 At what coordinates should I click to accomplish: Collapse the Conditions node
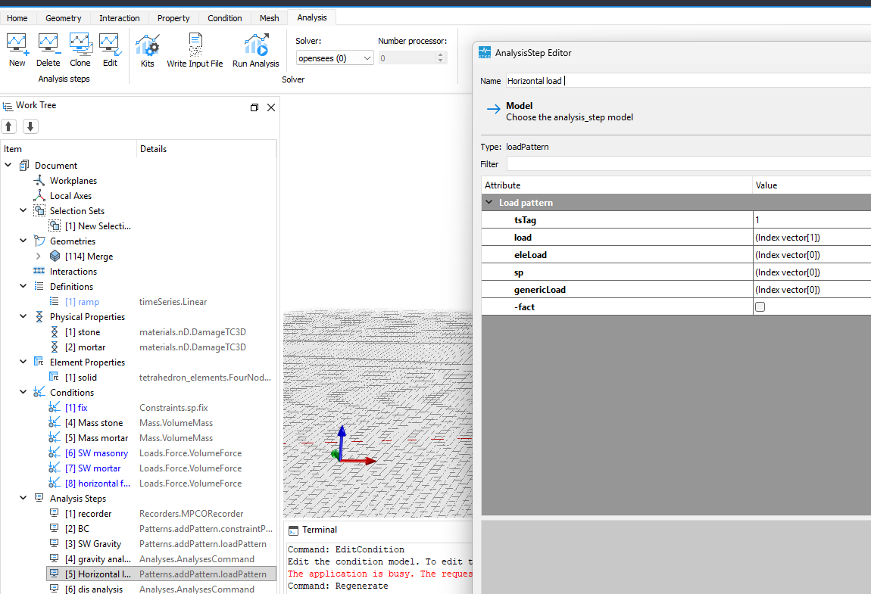[23, 392]
